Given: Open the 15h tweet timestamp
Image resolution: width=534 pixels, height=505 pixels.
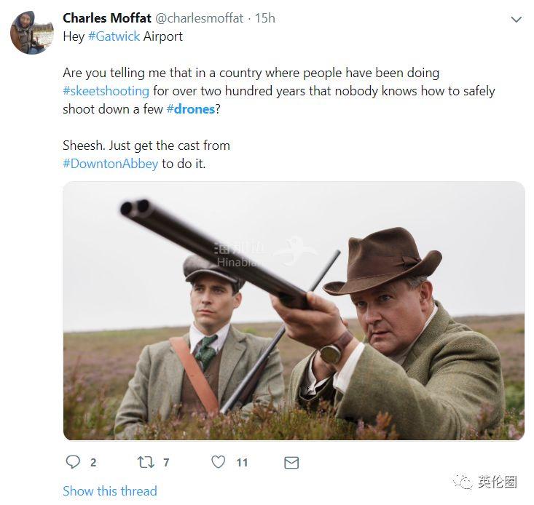Looking at the screenshot, I should (265, 18).
